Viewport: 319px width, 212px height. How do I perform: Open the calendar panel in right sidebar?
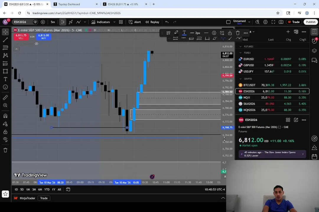coord(314,157)
